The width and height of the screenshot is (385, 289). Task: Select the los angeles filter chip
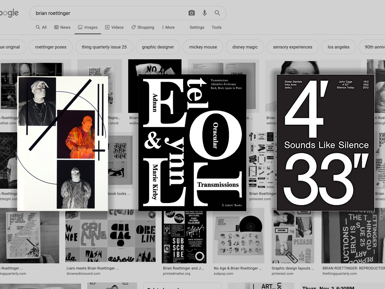339,47
